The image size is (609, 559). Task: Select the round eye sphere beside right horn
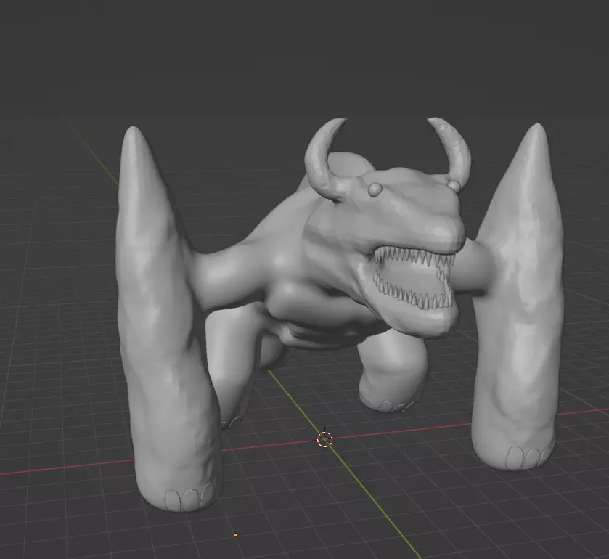pyautogui.click(x=454, y=186)
